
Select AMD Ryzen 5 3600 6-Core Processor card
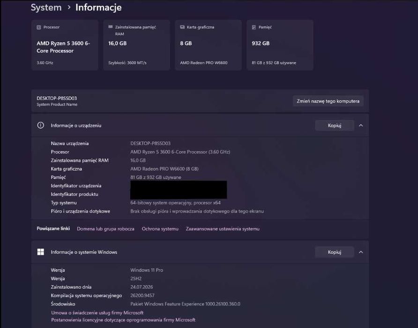pos(65,45)
